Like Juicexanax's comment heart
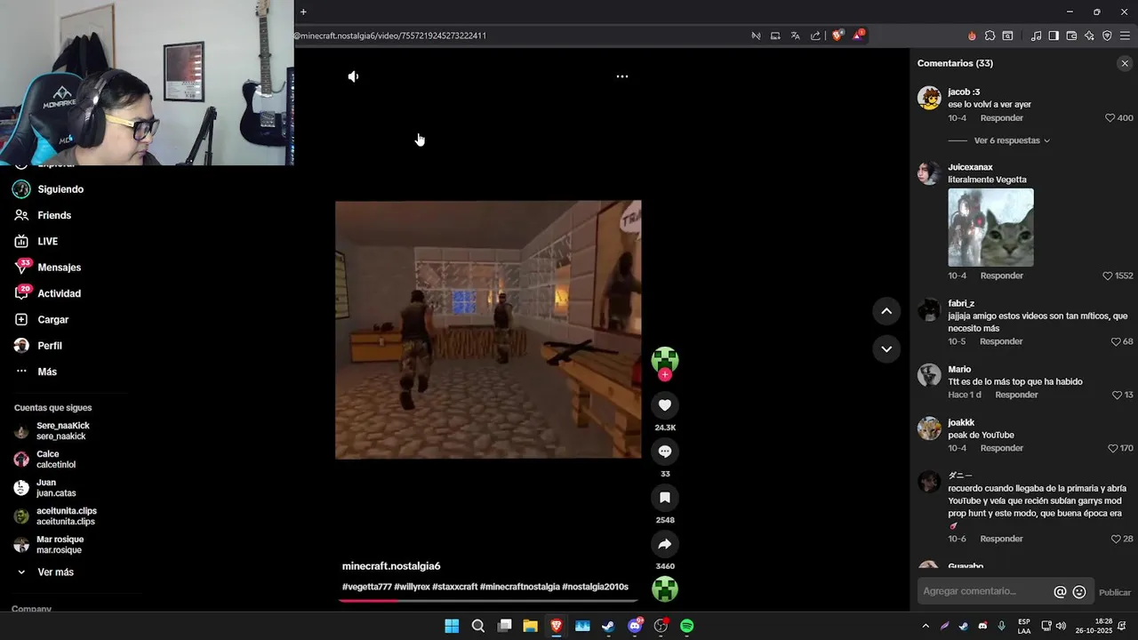 [1108, 276]
